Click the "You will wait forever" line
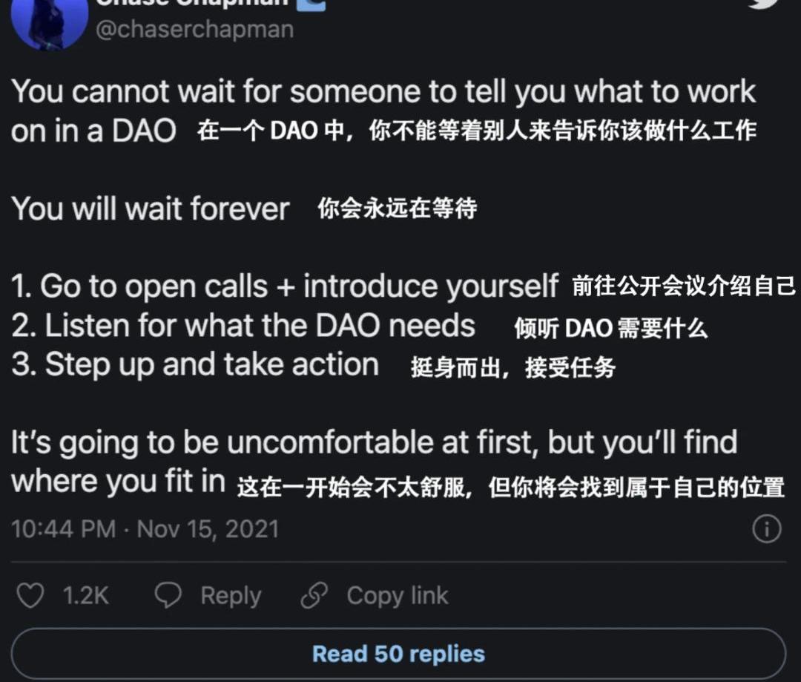Viewport: 801px width, 682px height. pos(151,209)
